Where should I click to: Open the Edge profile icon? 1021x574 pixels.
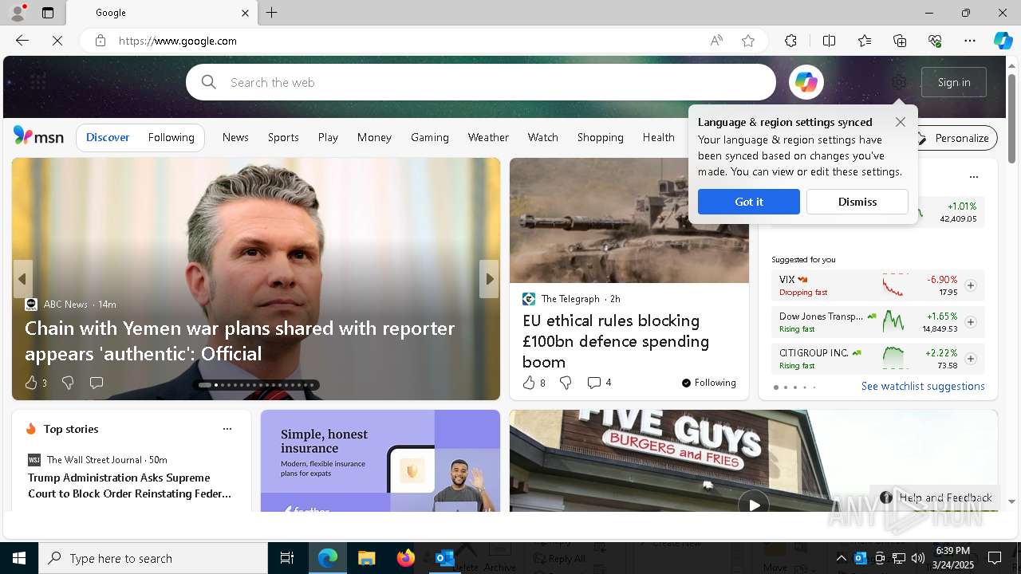[x=18, y=13]
